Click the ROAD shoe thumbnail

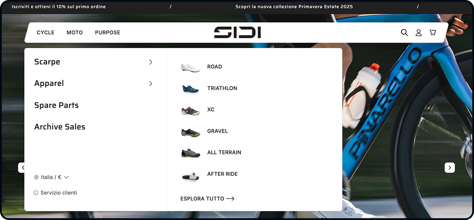(x=190, y=67)
